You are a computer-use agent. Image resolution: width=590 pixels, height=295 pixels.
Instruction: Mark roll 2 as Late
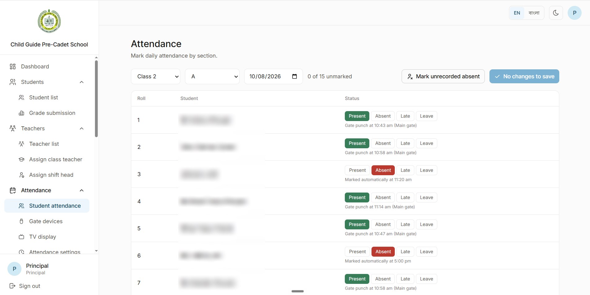point(405,143)
